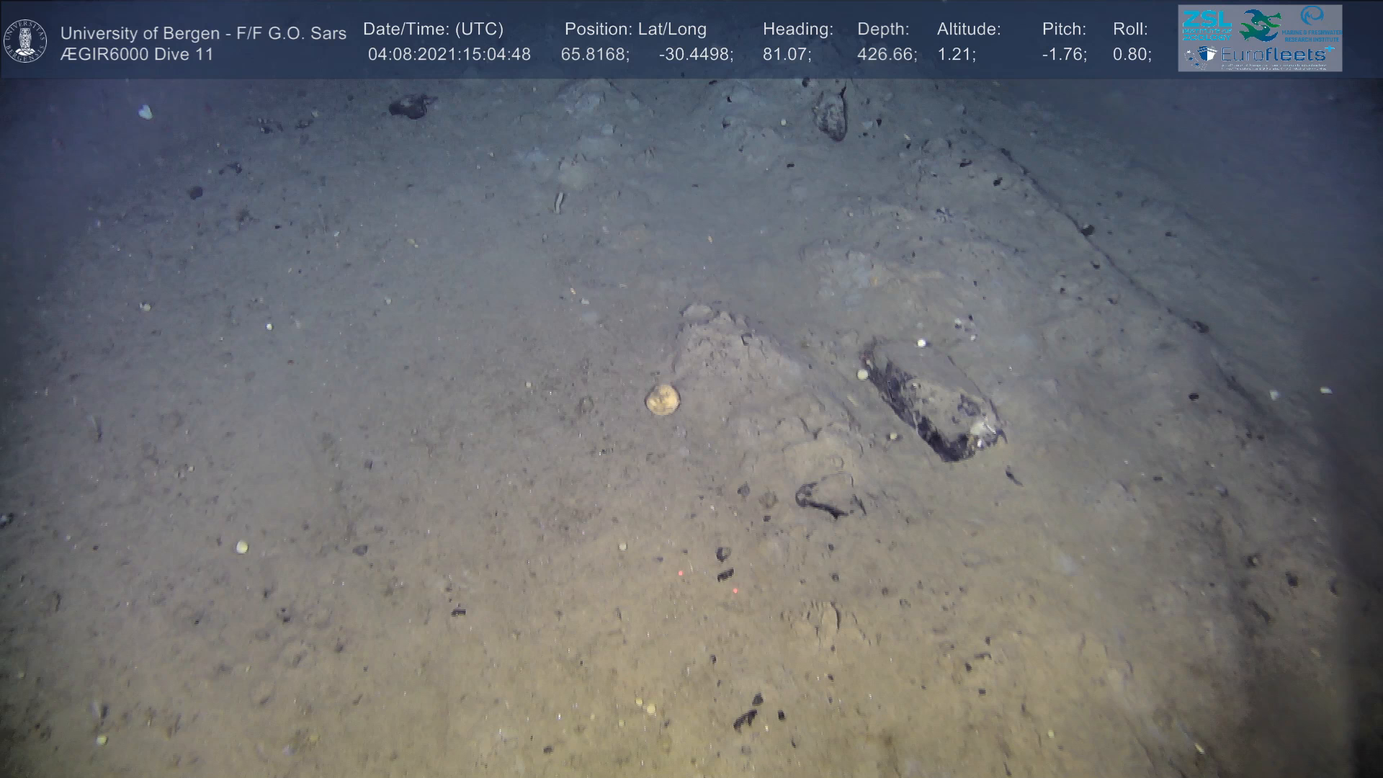The width and height of the screenshot is (1383, 778).
Task: Click the University of Bergen seal logo
Action: (x=25, y=41)
